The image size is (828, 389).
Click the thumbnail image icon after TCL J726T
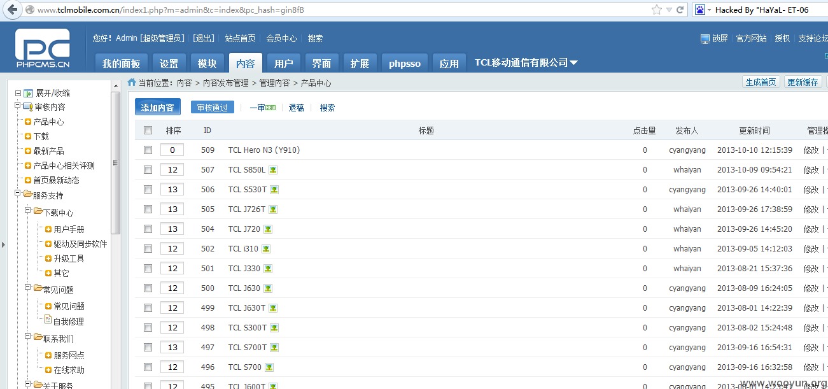point(273,209)
